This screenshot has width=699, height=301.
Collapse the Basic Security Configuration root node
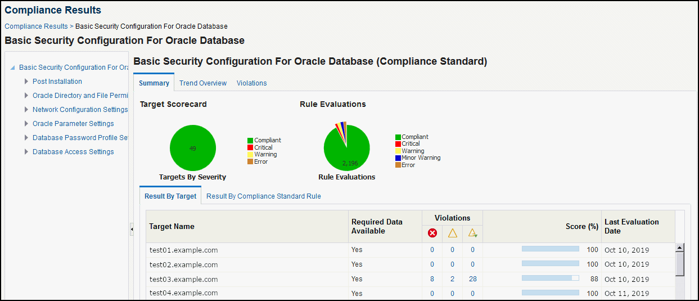coord(13,68)
